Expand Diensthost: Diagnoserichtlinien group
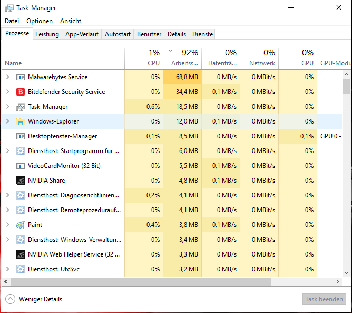 [x=7, y=195]
